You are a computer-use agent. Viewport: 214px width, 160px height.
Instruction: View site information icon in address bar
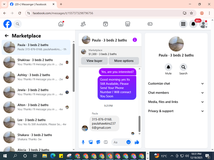click(x=29, y=13)
